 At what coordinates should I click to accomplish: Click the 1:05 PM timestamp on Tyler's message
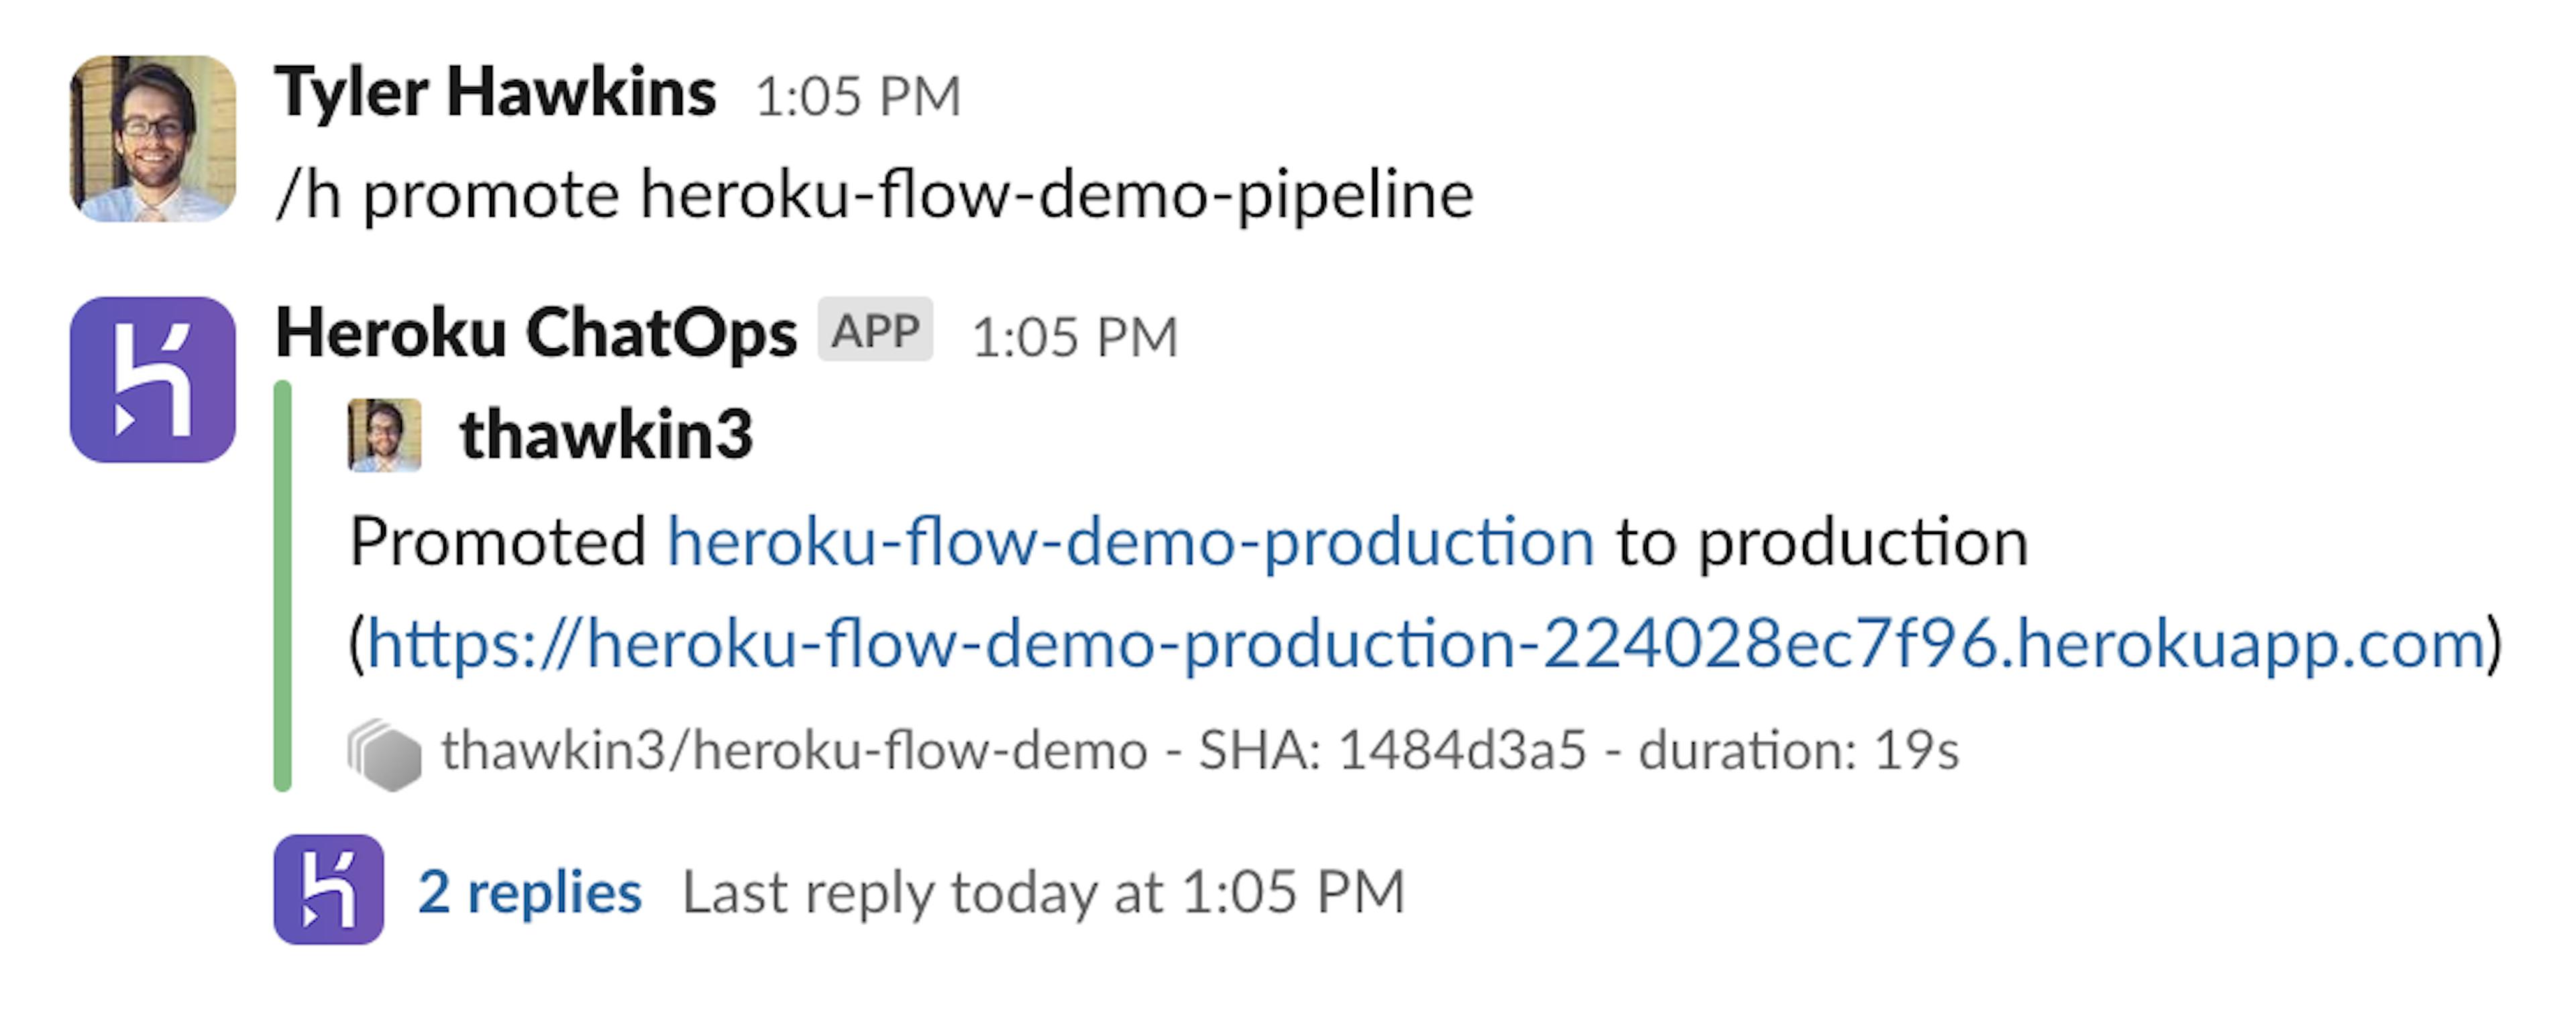[x=860, y=96]
